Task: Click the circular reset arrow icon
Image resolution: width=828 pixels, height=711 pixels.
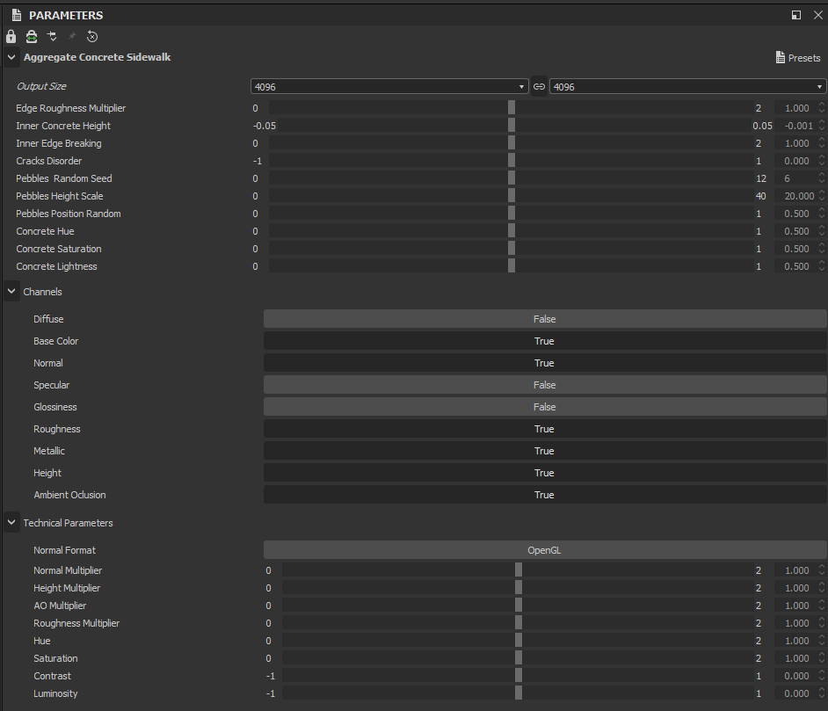Action: click(92, 36)
